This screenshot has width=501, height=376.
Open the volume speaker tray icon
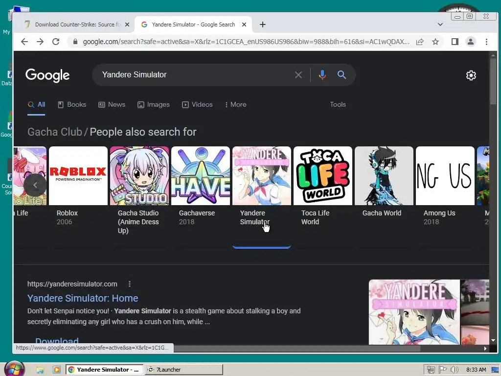455,370
